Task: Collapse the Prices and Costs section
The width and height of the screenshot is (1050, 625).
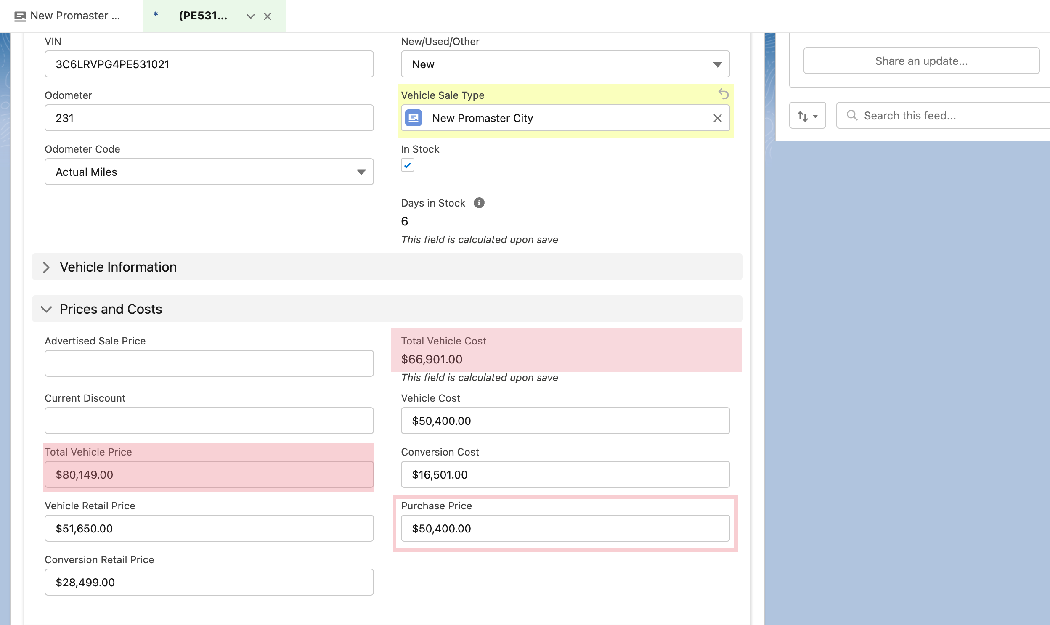Action: [x=387, y=309]
